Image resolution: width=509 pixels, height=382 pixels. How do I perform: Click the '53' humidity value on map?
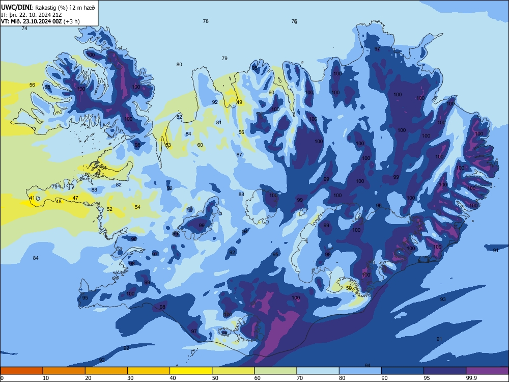click(168, 145)
